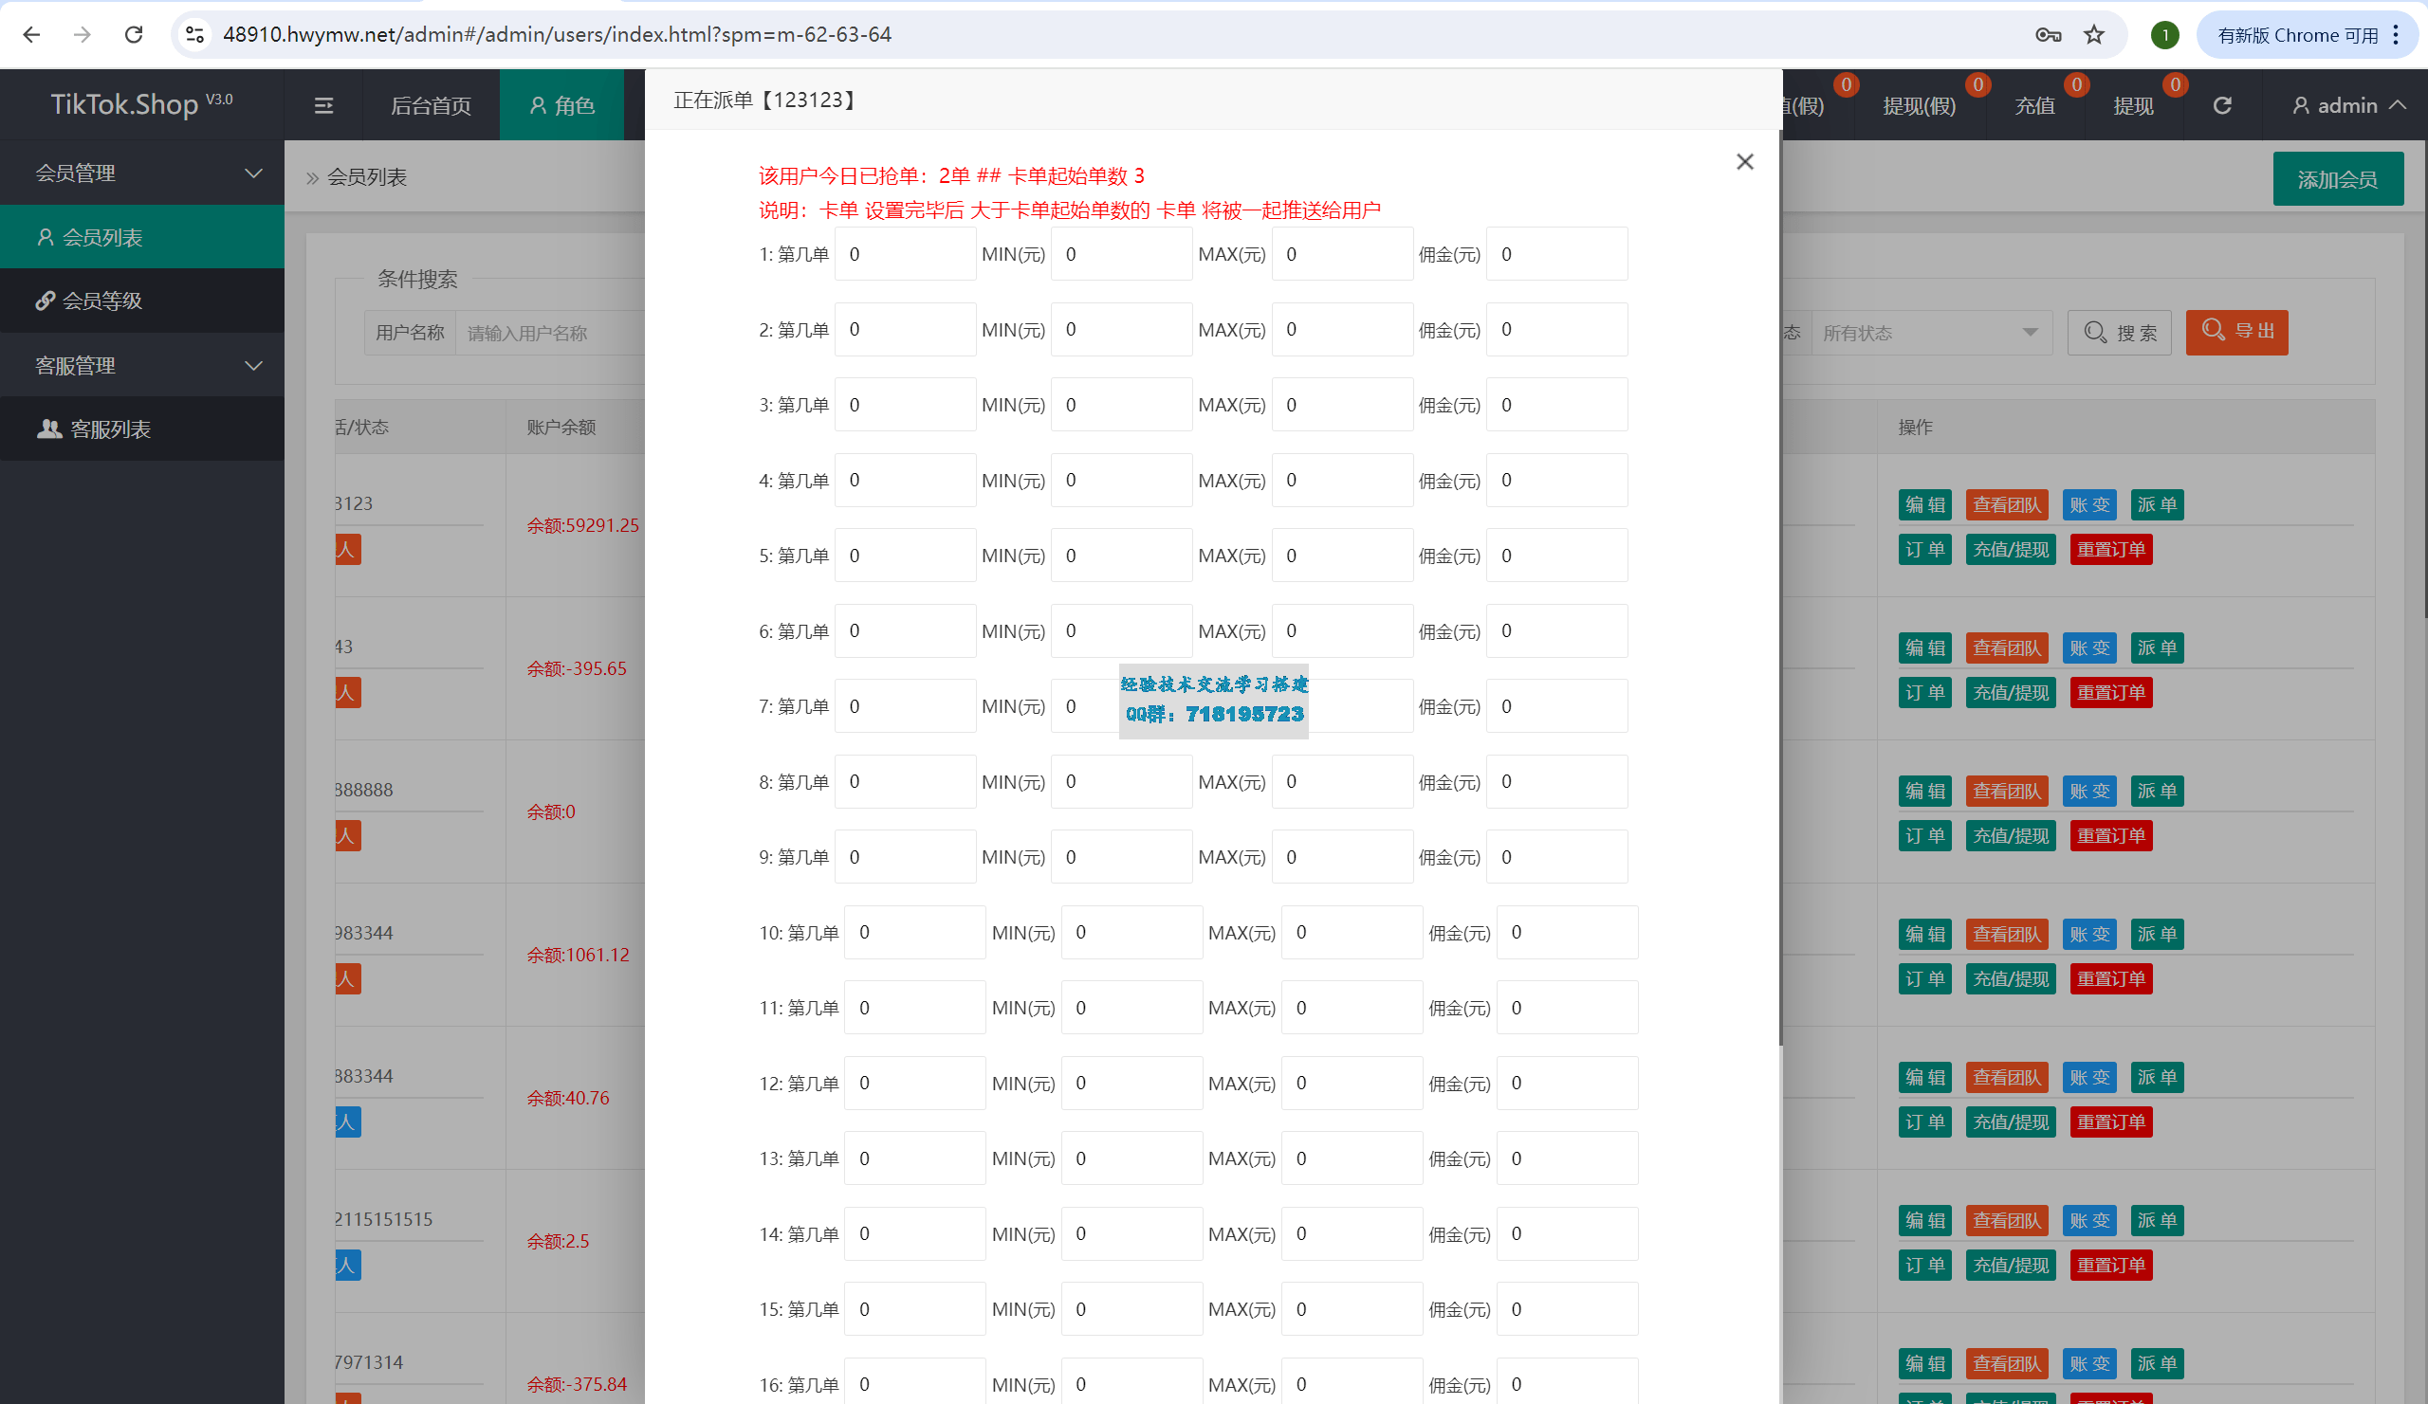The width and height of the screenshot is (2428, 1404).
Task: Focus row 1 MIN(元) input
Action: pos(1121,254)
